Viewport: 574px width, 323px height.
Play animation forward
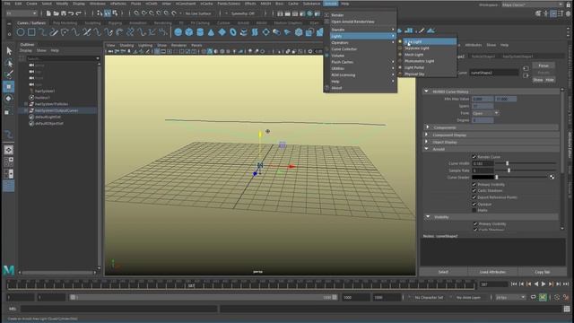(x=544, y=284)
